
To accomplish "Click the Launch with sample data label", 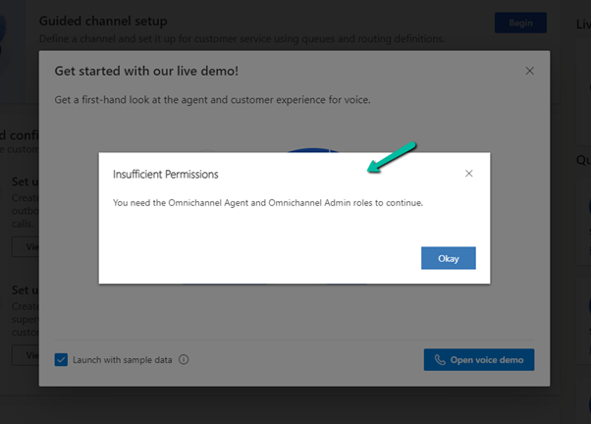I will (122, 360).
